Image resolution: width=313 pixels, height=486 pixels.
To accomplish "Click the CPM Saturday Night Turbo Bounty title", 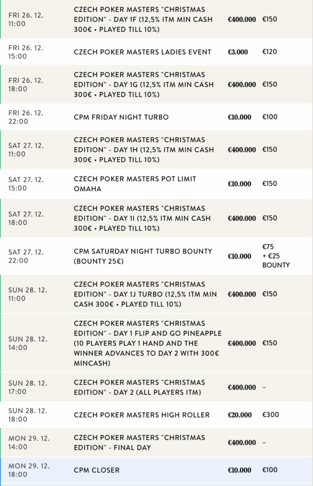I will 143,256.
